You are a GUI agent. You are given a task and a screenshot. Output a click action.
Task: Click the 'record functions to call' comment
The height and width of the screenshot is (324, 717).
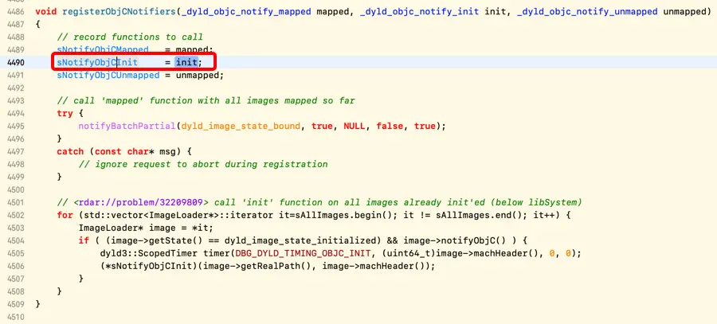(x=130, y=37)
